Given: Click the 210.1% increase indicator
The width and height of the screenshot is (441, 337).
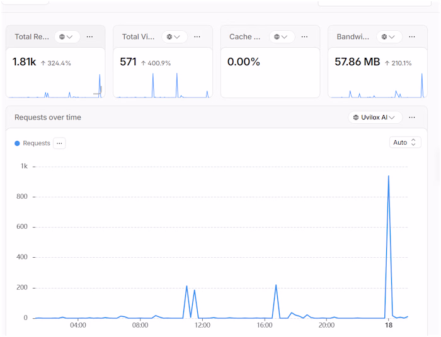Looking at the screenshot, I should (x=398, y=63).
